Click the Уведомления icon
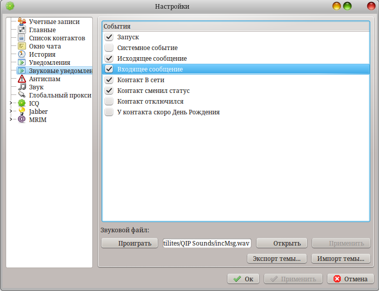 [x=22, y=62]
